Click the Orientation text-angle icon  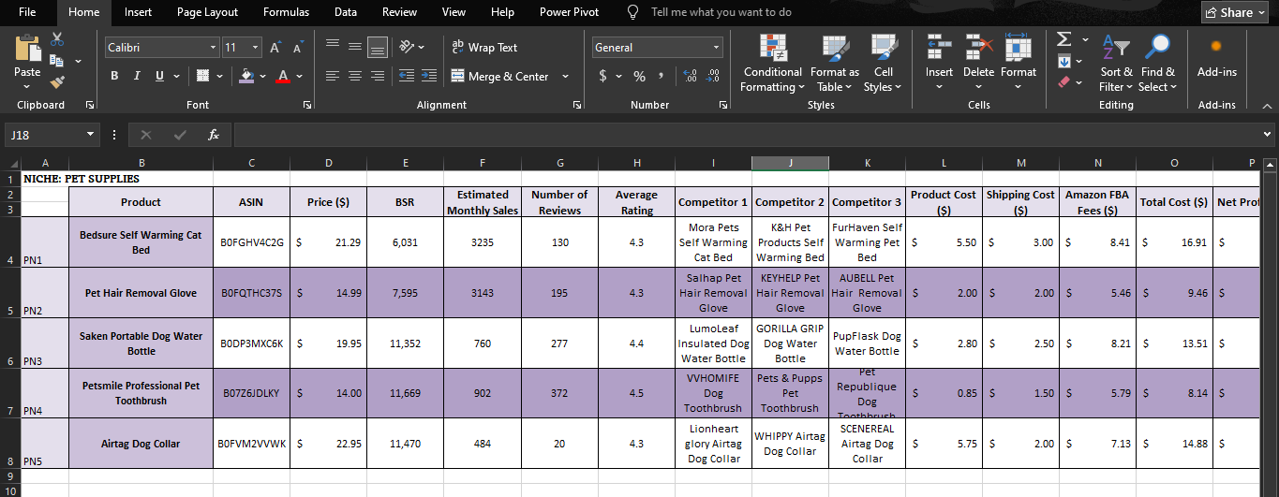(406, 47)
